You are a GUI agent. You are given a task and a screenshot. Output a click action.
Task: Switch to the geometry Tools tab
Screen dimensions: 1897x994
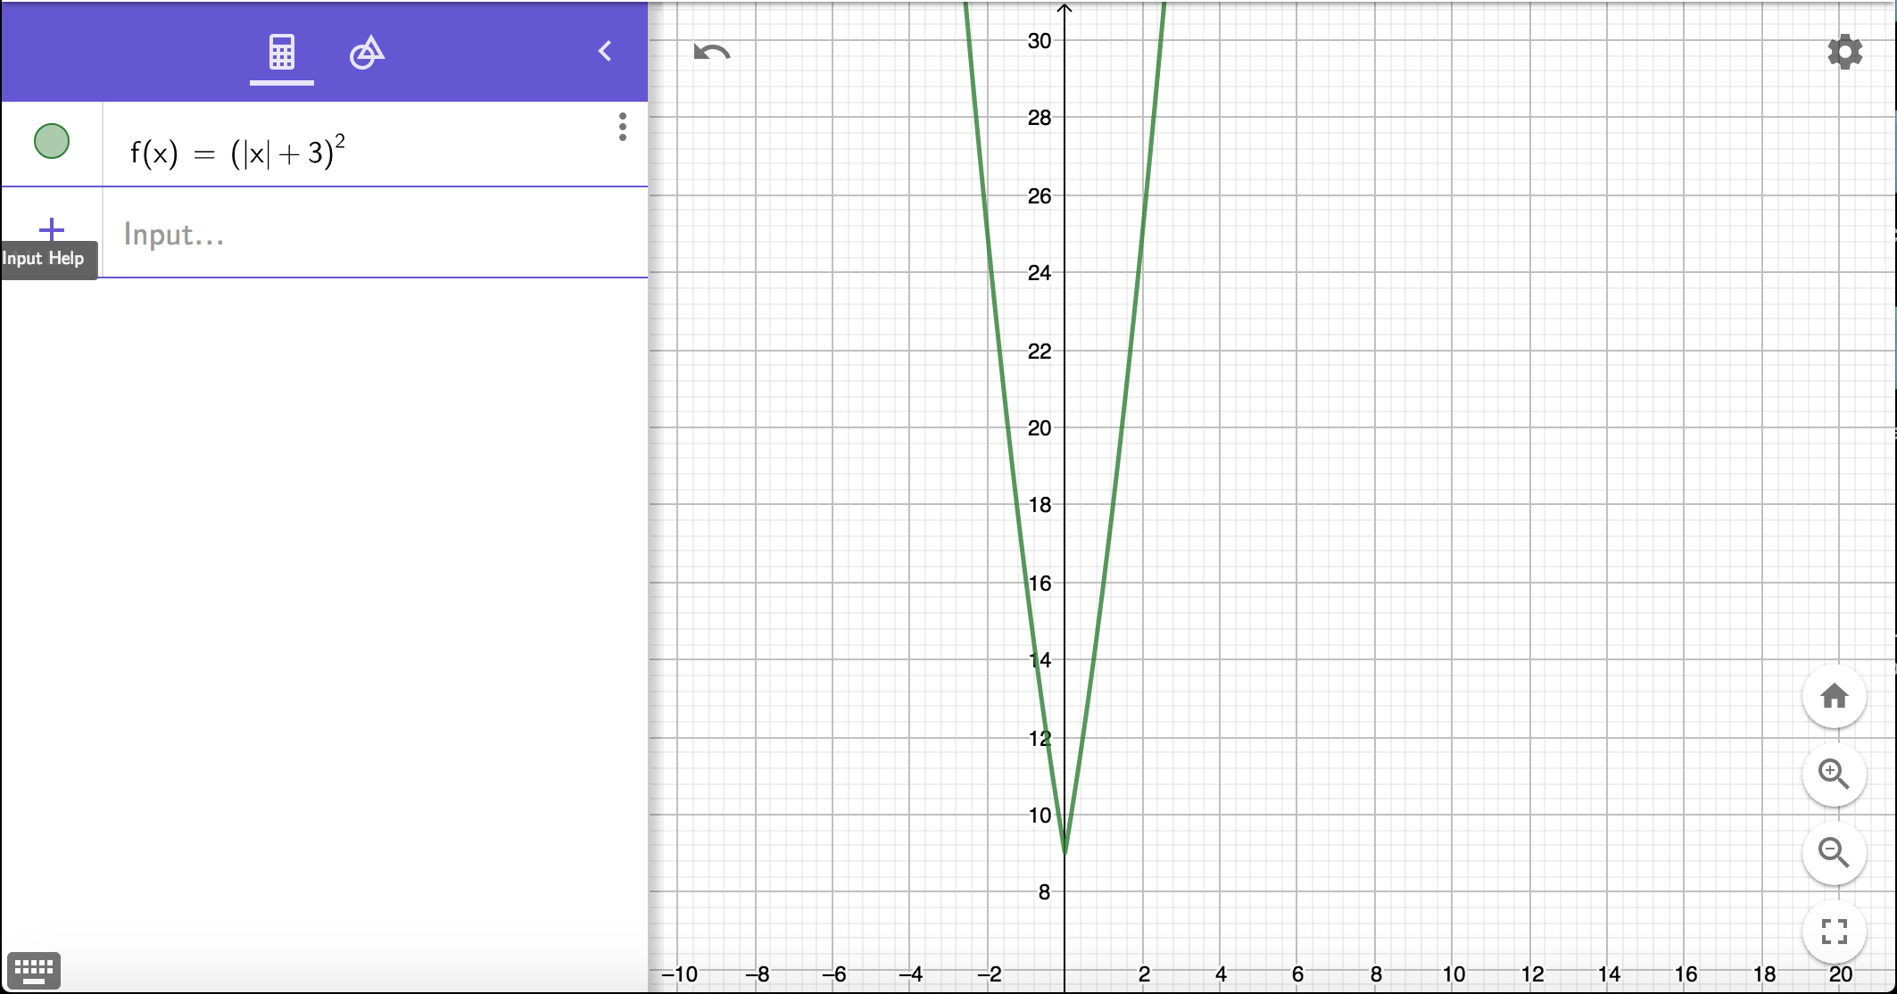367,53
